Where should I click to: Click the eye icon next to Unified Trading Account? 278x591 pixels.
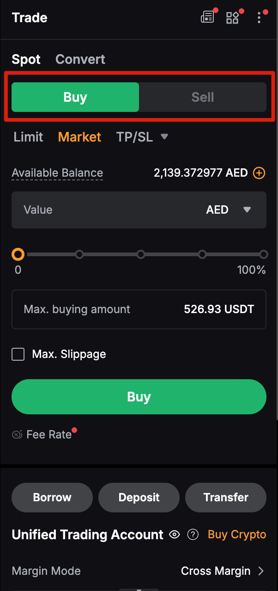[175, 535]
